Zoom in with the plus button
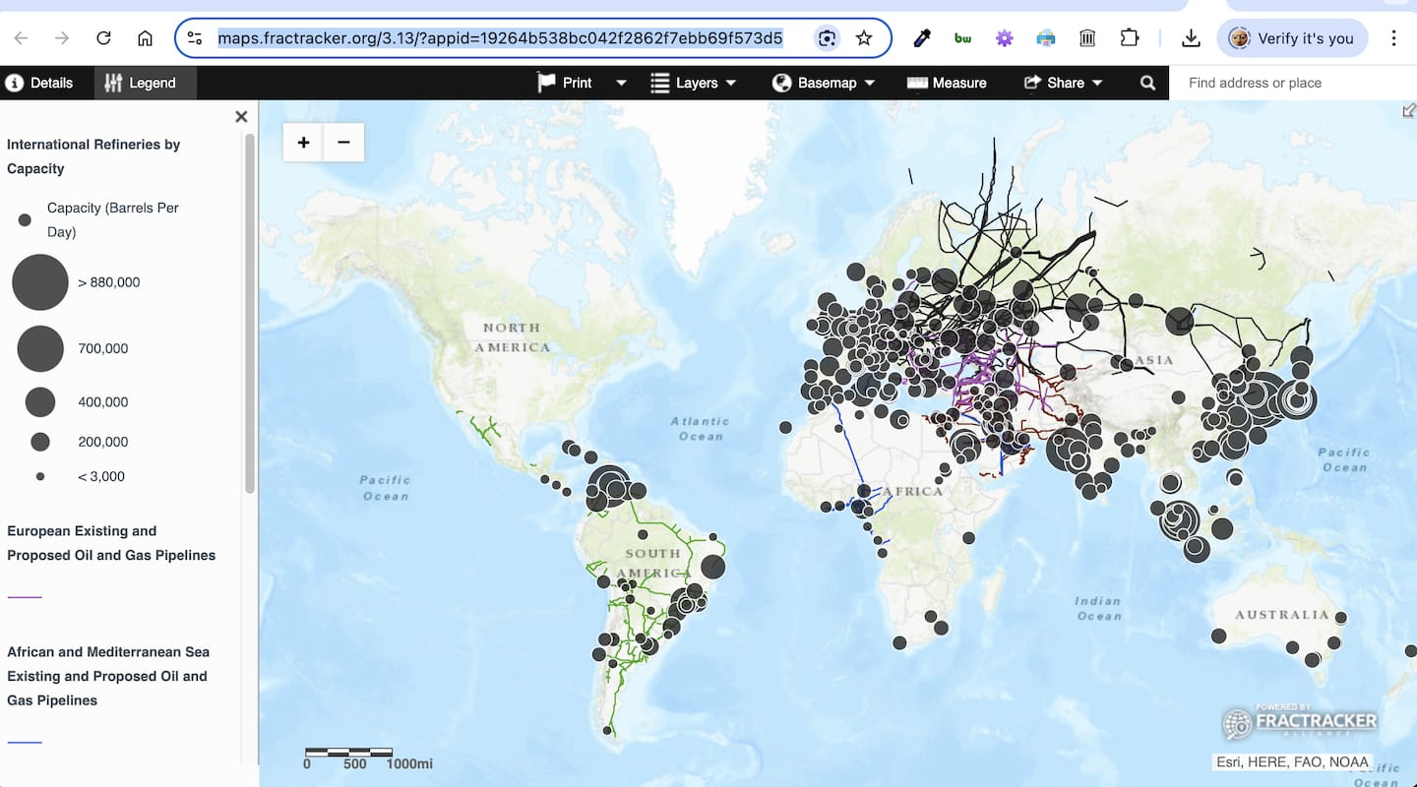The width and height of the screenshot is (1417, 787). 303,143
